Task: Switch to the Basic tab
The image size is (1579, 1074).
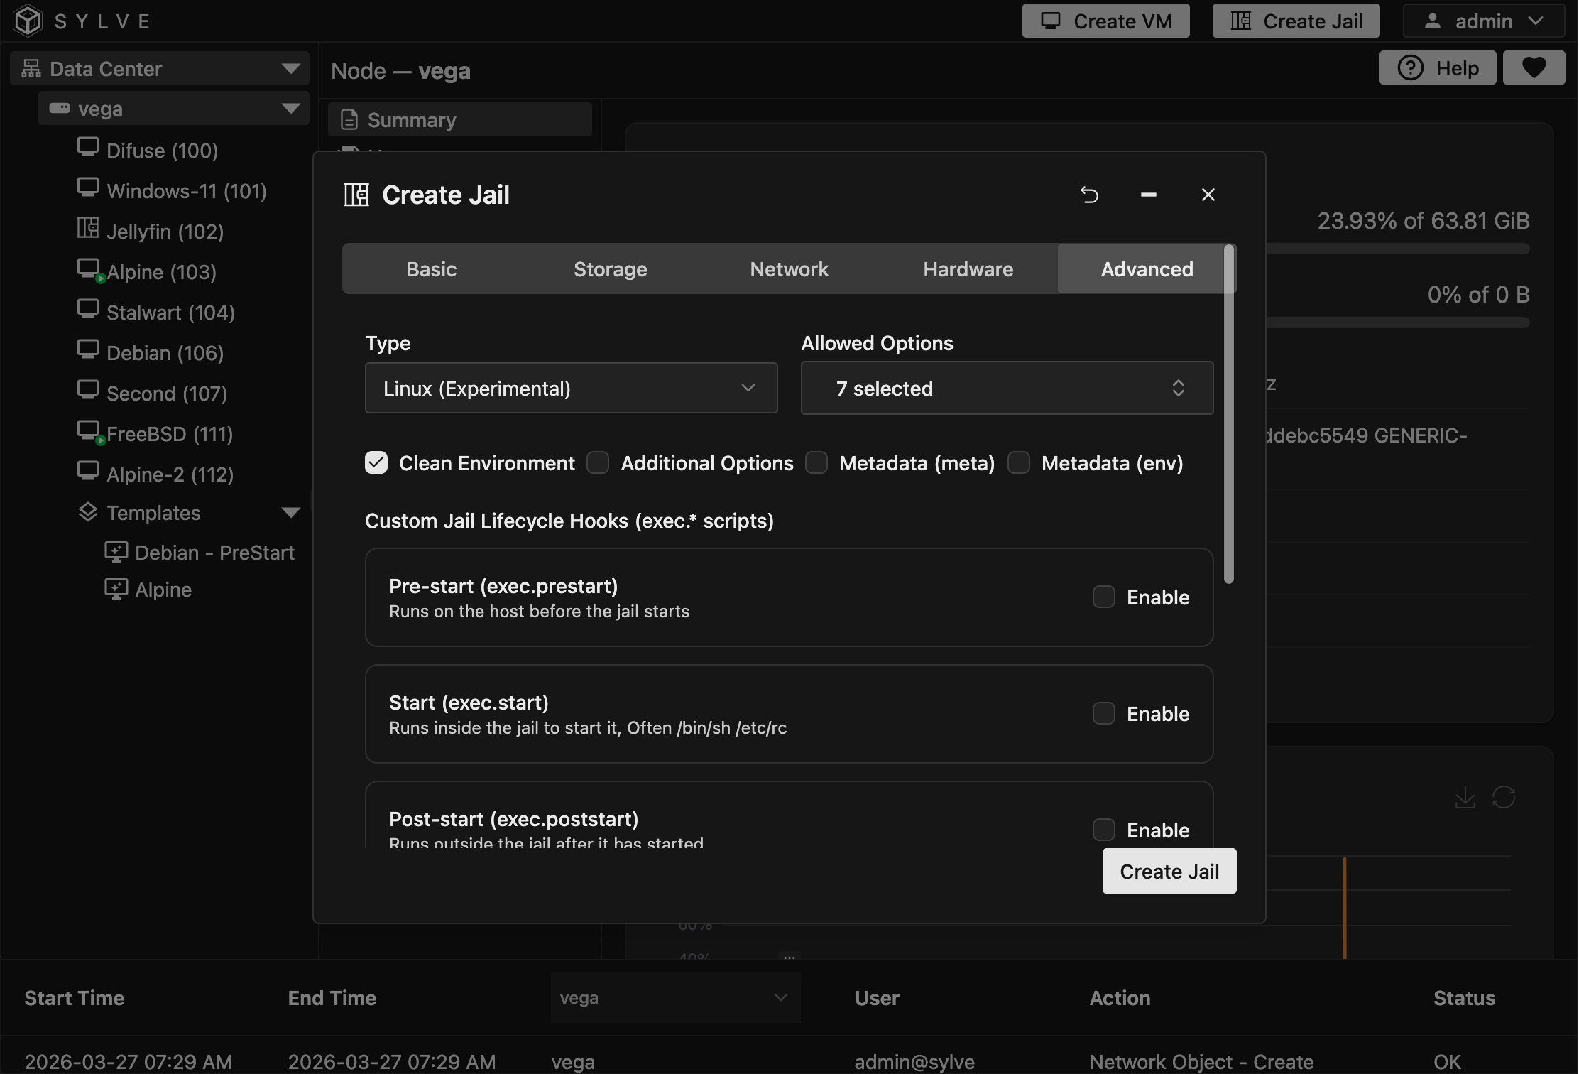Action: pos(432,269)
